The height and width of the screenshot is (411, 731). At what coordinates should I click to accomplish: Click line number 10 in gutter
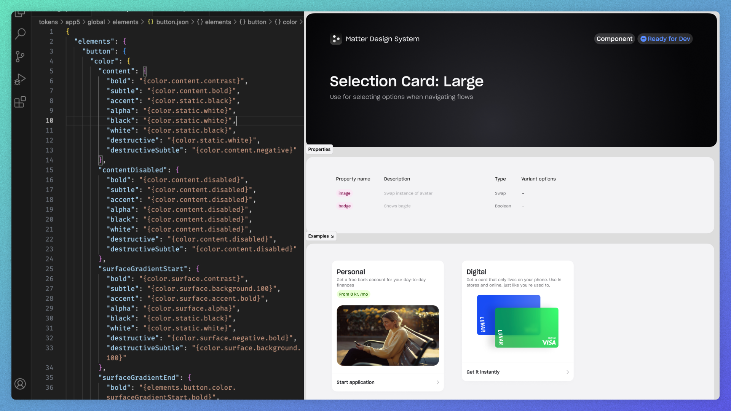(x=49, y=121)
